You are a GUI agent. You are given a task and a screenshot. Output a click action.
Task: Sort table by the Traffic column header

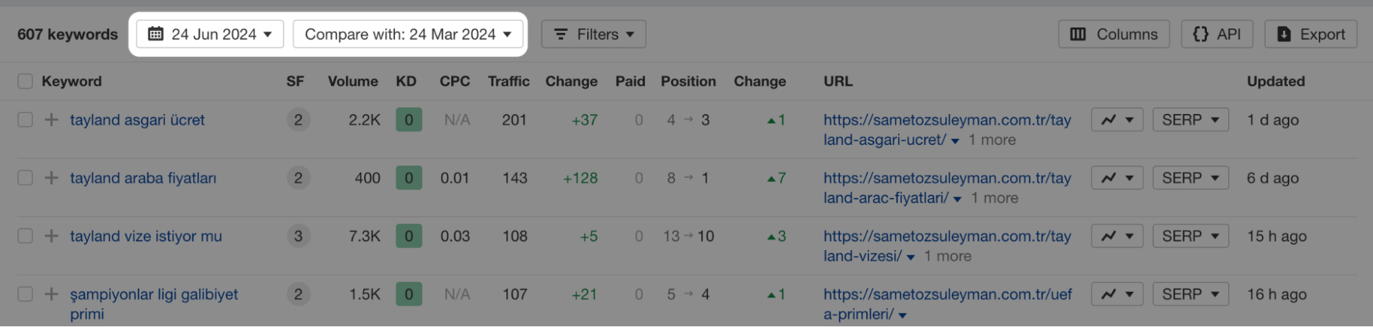point(509,81)
